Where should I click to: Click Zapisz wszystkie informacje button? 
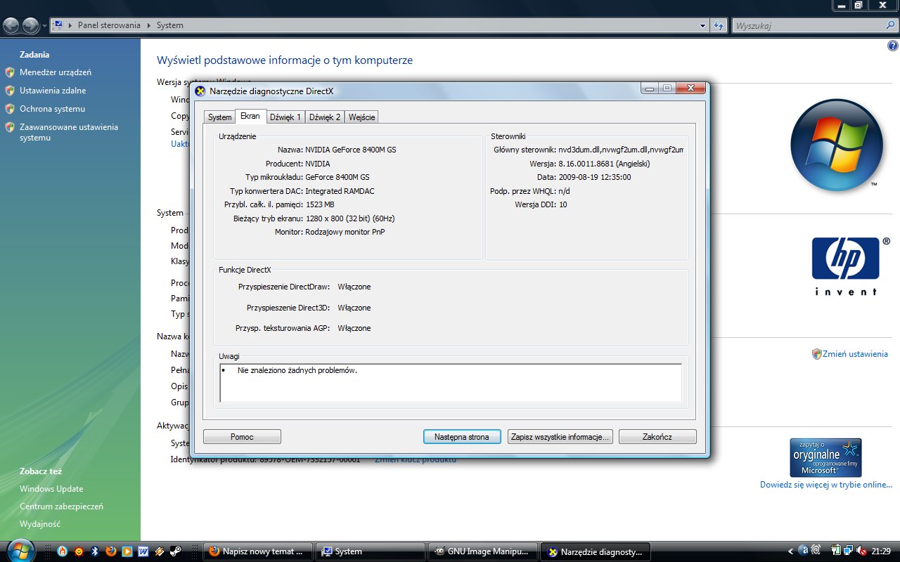click(x=560, y=437)
